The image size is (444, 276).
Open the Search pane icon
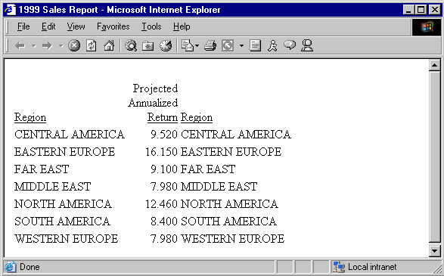[x=131, y=45]
